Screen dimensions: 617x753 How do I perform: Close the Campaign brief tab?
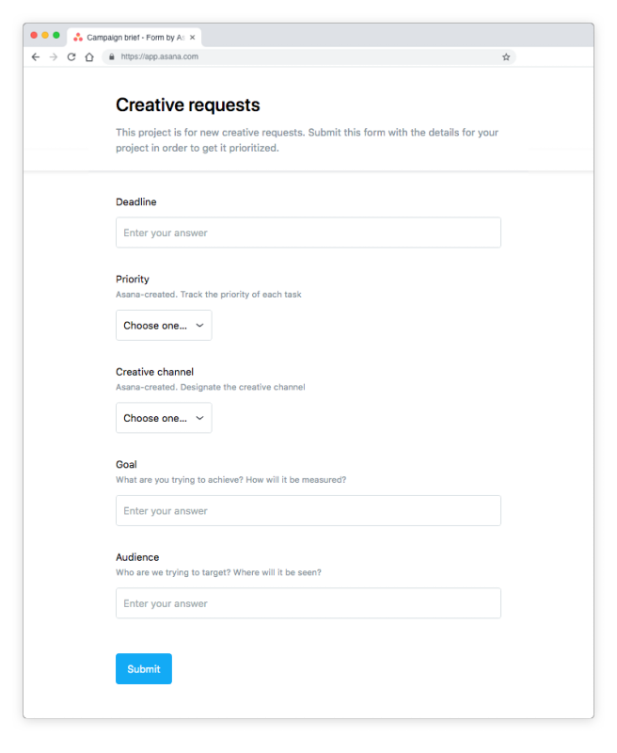(x=193, y=37)
